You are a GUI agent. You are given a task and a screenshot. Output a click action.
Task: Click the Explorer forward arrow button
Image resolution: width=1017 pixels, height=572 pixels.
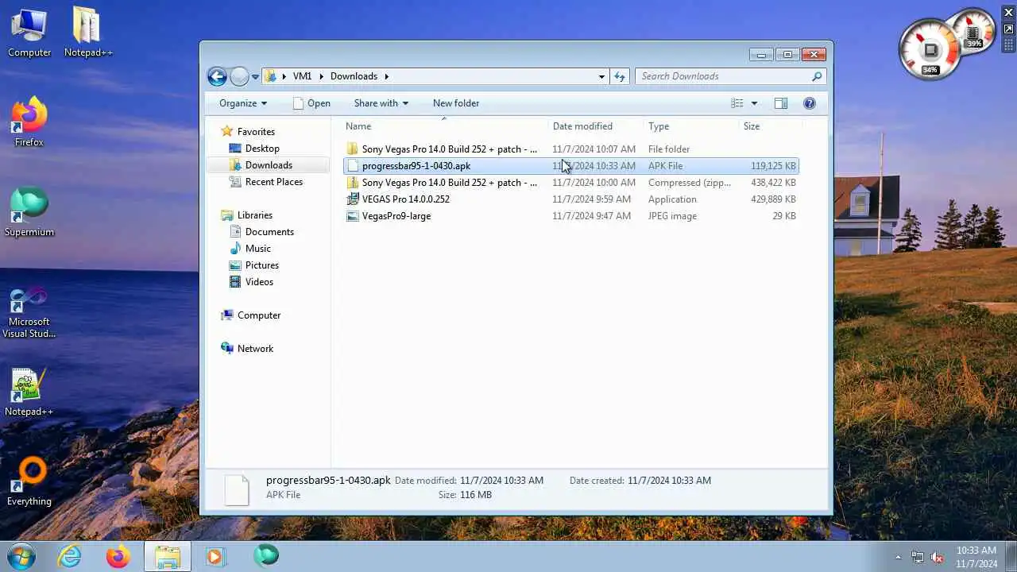pyautogui.click(x=239, y=76)
